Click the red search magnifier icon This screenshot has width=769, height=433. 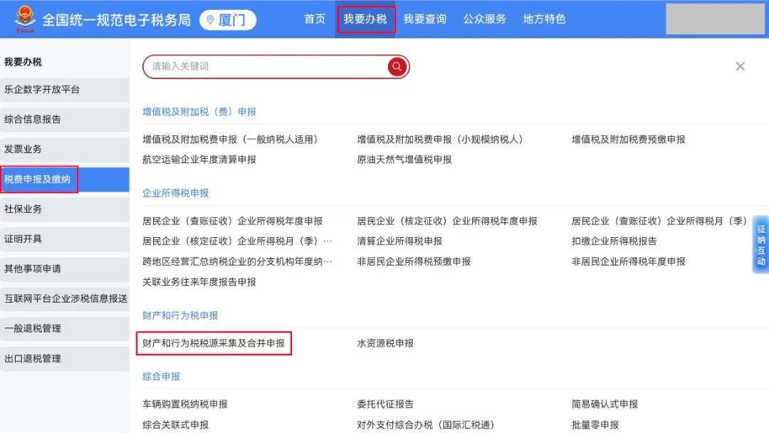pyautogui.click(x=397, y=66)
